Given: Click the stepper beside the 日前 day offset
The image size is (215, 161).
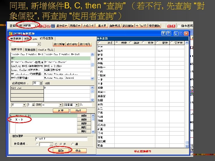Looking at the screenshot, I should pyautogui.click(x=33, y=105).
